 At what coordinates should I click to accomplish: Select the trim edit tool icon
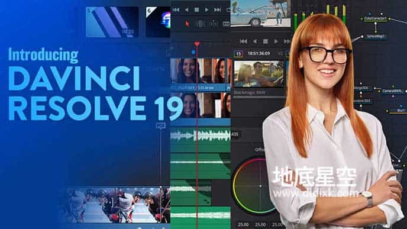pyautogui.click(x=200, y=24)
